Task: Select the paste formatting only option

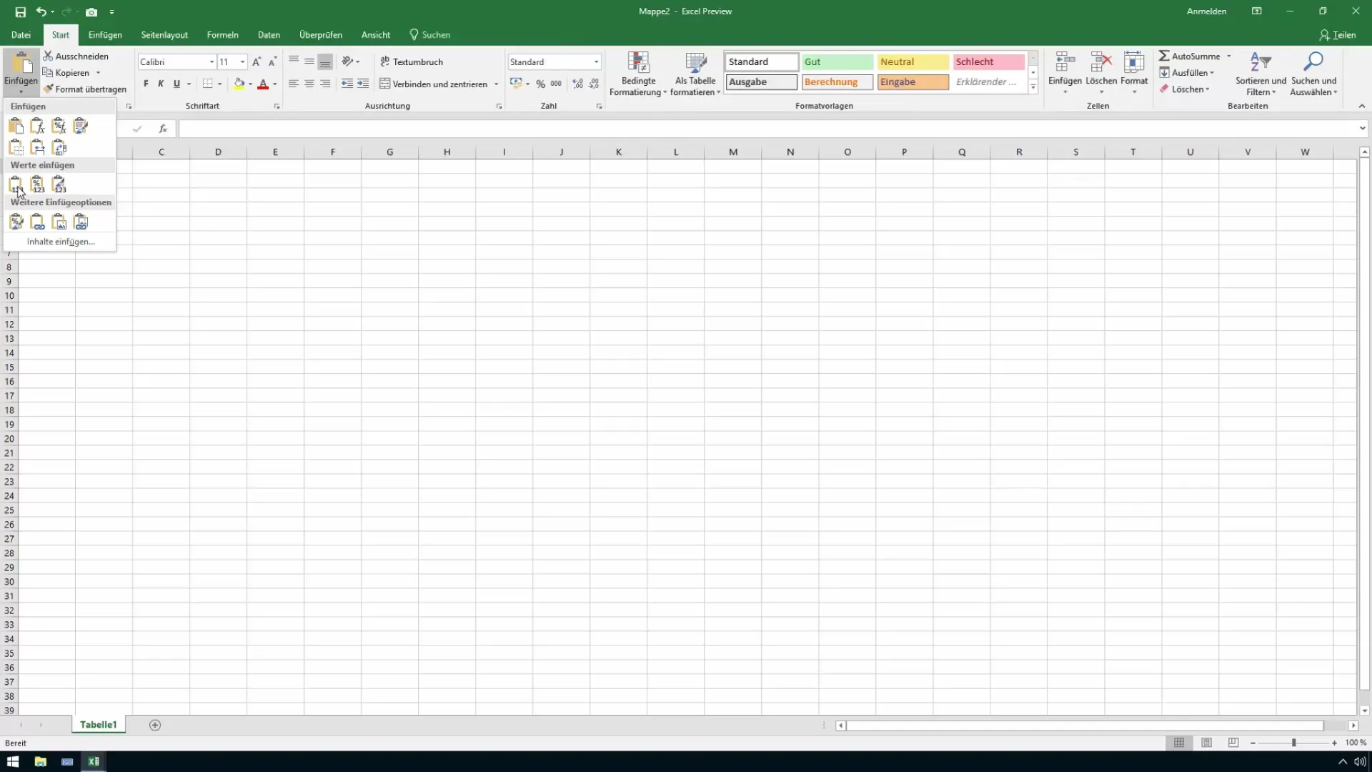Action: [x=16, y=222]
